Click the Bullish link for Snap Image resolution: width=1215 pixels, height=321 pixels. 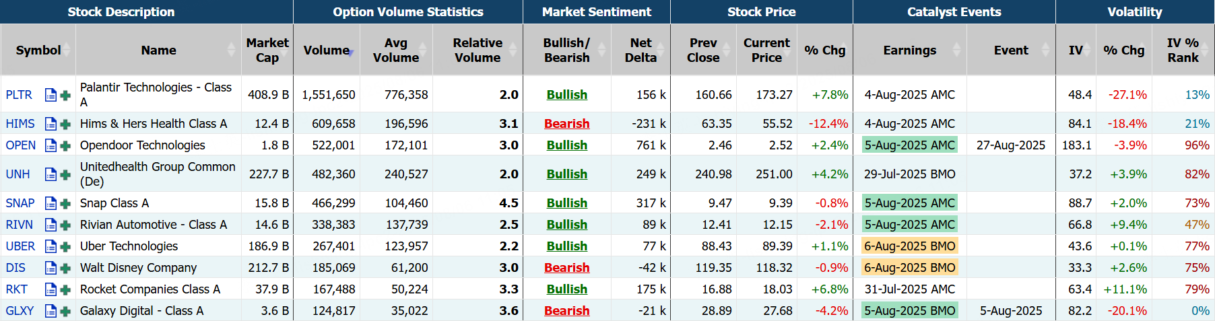[x=566, y=203]
